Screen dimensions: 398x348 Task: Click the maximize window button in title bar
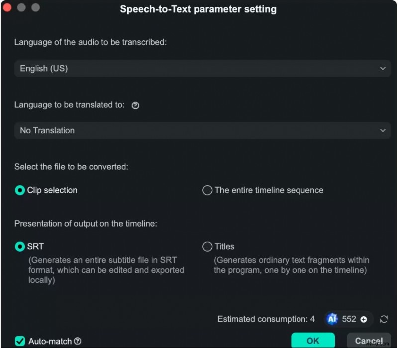pos(35,8)
